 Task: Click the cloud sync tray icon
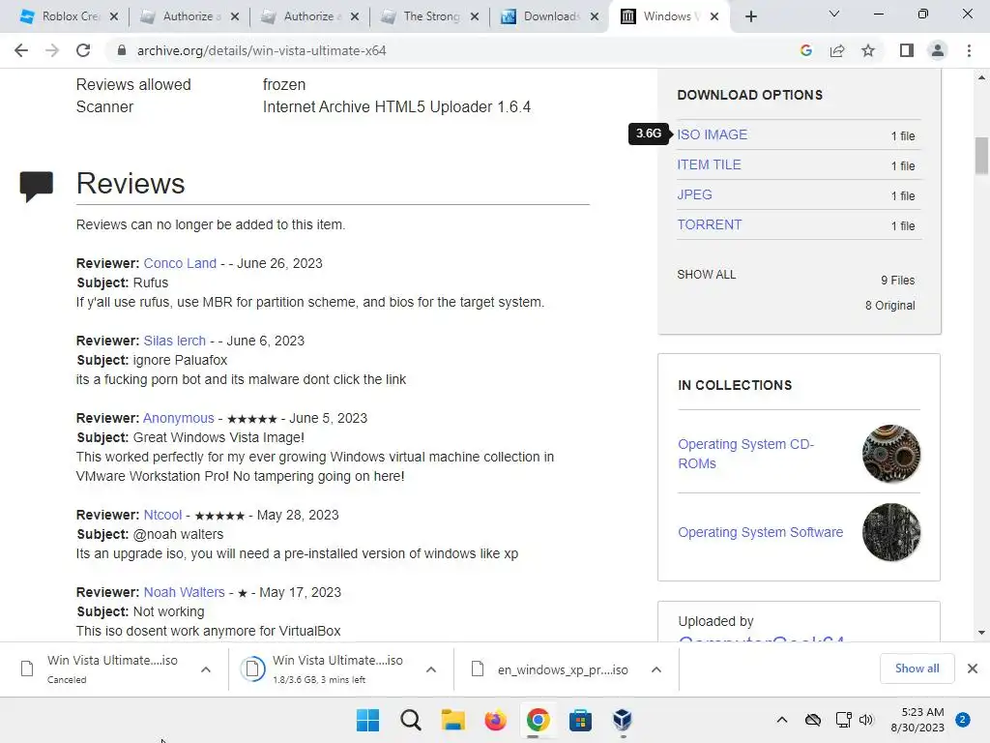[x=812, y=720]
